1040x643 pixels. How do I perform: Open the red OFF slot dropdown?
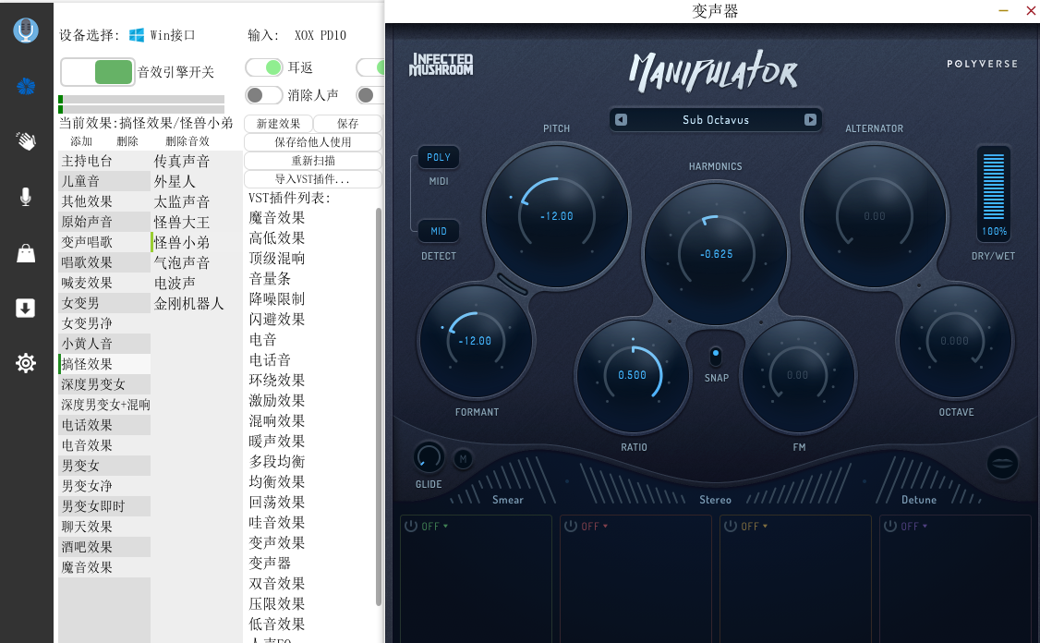[x=596, y=527]
